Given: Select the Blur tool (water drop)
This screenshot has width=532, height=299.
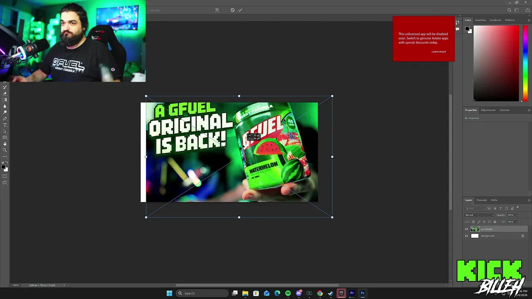Looking at the screenshot, I should click(5, 106).
